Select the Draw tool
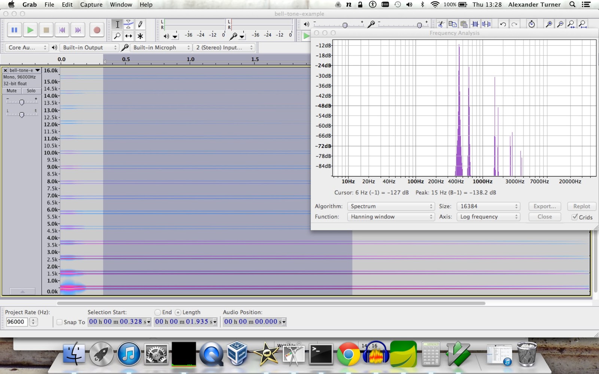Image resolution: width=599 pixels, height=374 pixels. (x=140, y=24)
